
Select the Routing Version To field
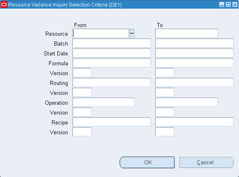(x=165, y=92)
